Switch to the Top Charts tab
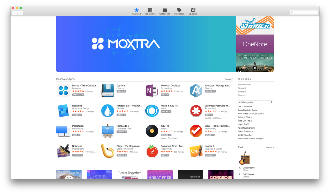 pos(150,11)
